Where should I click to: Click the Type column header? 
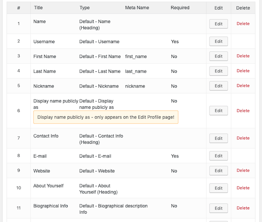point(85,8)
